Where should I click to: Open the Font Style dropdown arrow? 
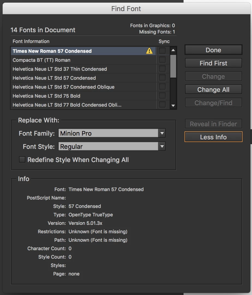pyautogui.click(x=162, y=146)
